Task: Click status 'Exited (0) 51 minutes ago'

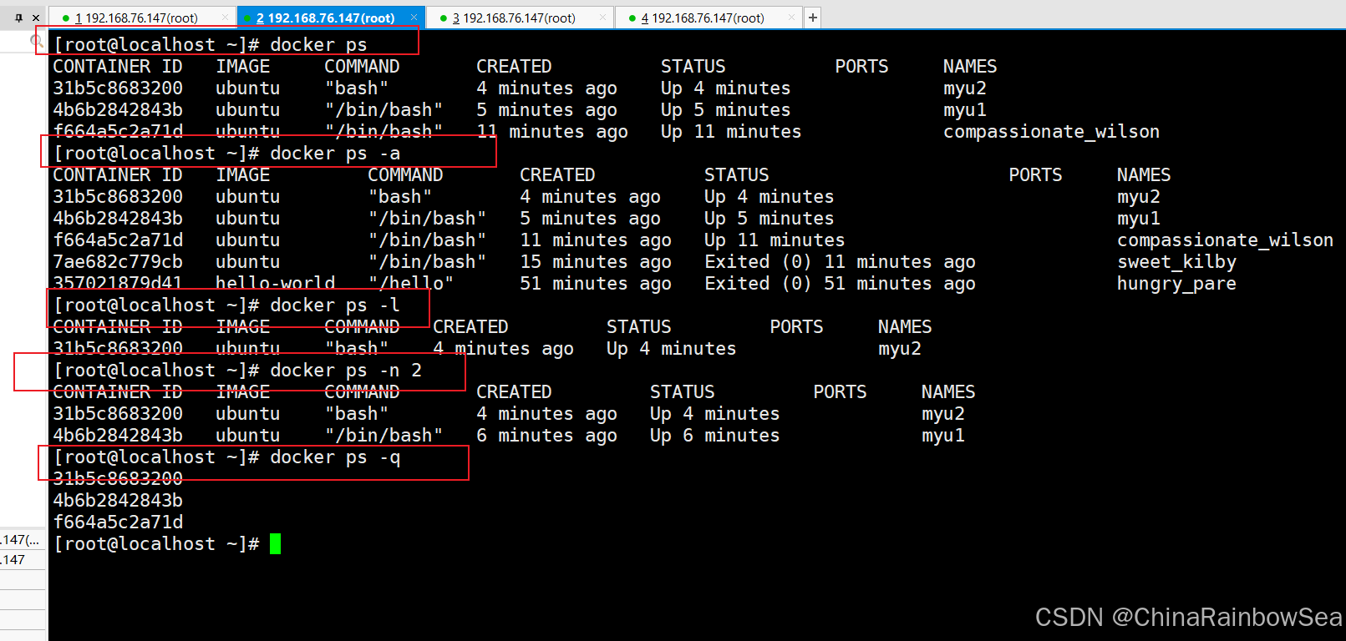Action: pyautogui.click(x=840, y=284)
